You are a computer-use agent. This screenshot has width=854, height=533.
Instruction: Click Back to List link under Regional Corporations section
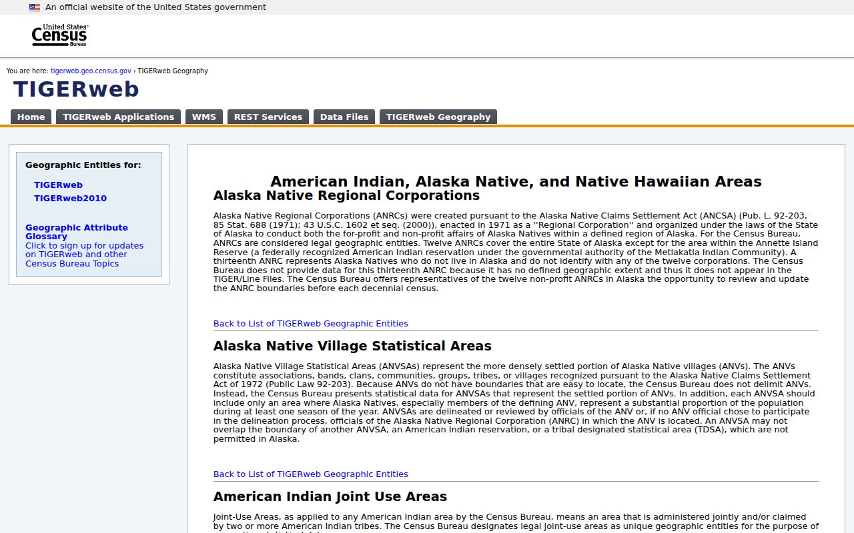[x=310, y=324]
